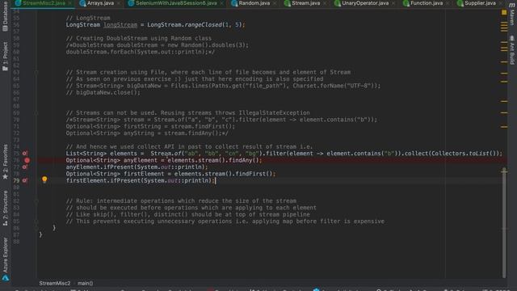Click the main() breadcrumb
This screenshot has height=291, width=517.
[x=85, y=283]
